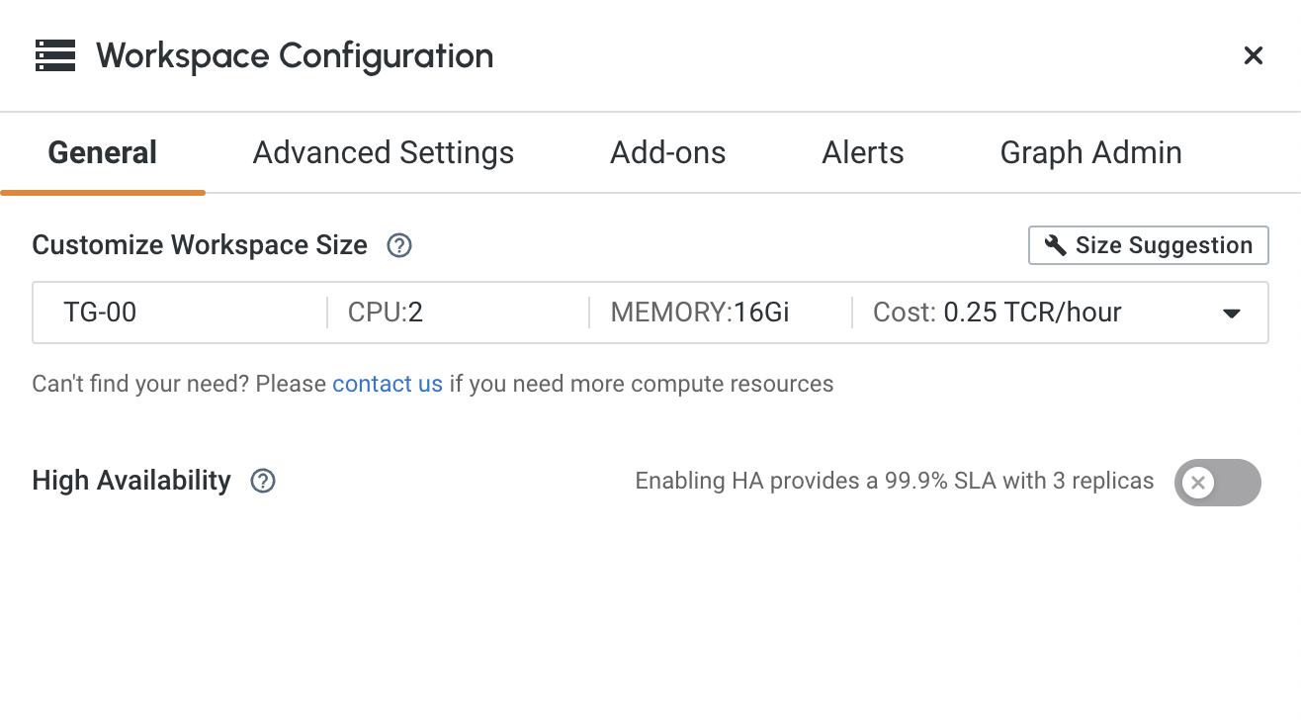Click the help icon beside Customize Workspace Size
Image resolution: width=1301 pixels, height=720 pixels.
pyautogui.click(x=399, y=245)
